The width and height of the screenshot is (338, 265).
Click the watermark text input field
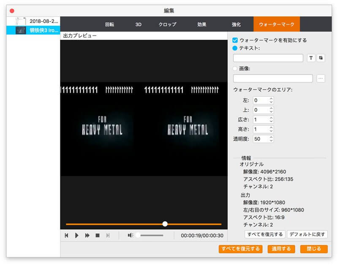click(268, 58)
